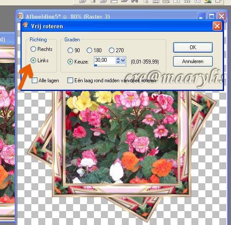Minimize the Afbeelding5 image window
The image size is (231, 225).
[x=201, y=16]
